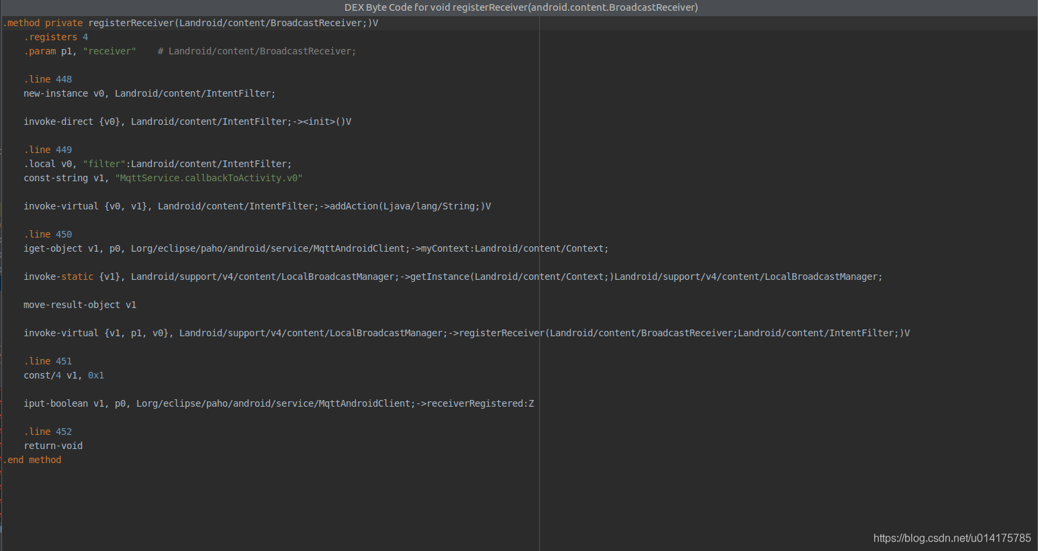Viewport: 1038px width, 551px height.
Task: Click the const-string MqttService.callbackToActivity.v0 line
Action: [163, 178]
